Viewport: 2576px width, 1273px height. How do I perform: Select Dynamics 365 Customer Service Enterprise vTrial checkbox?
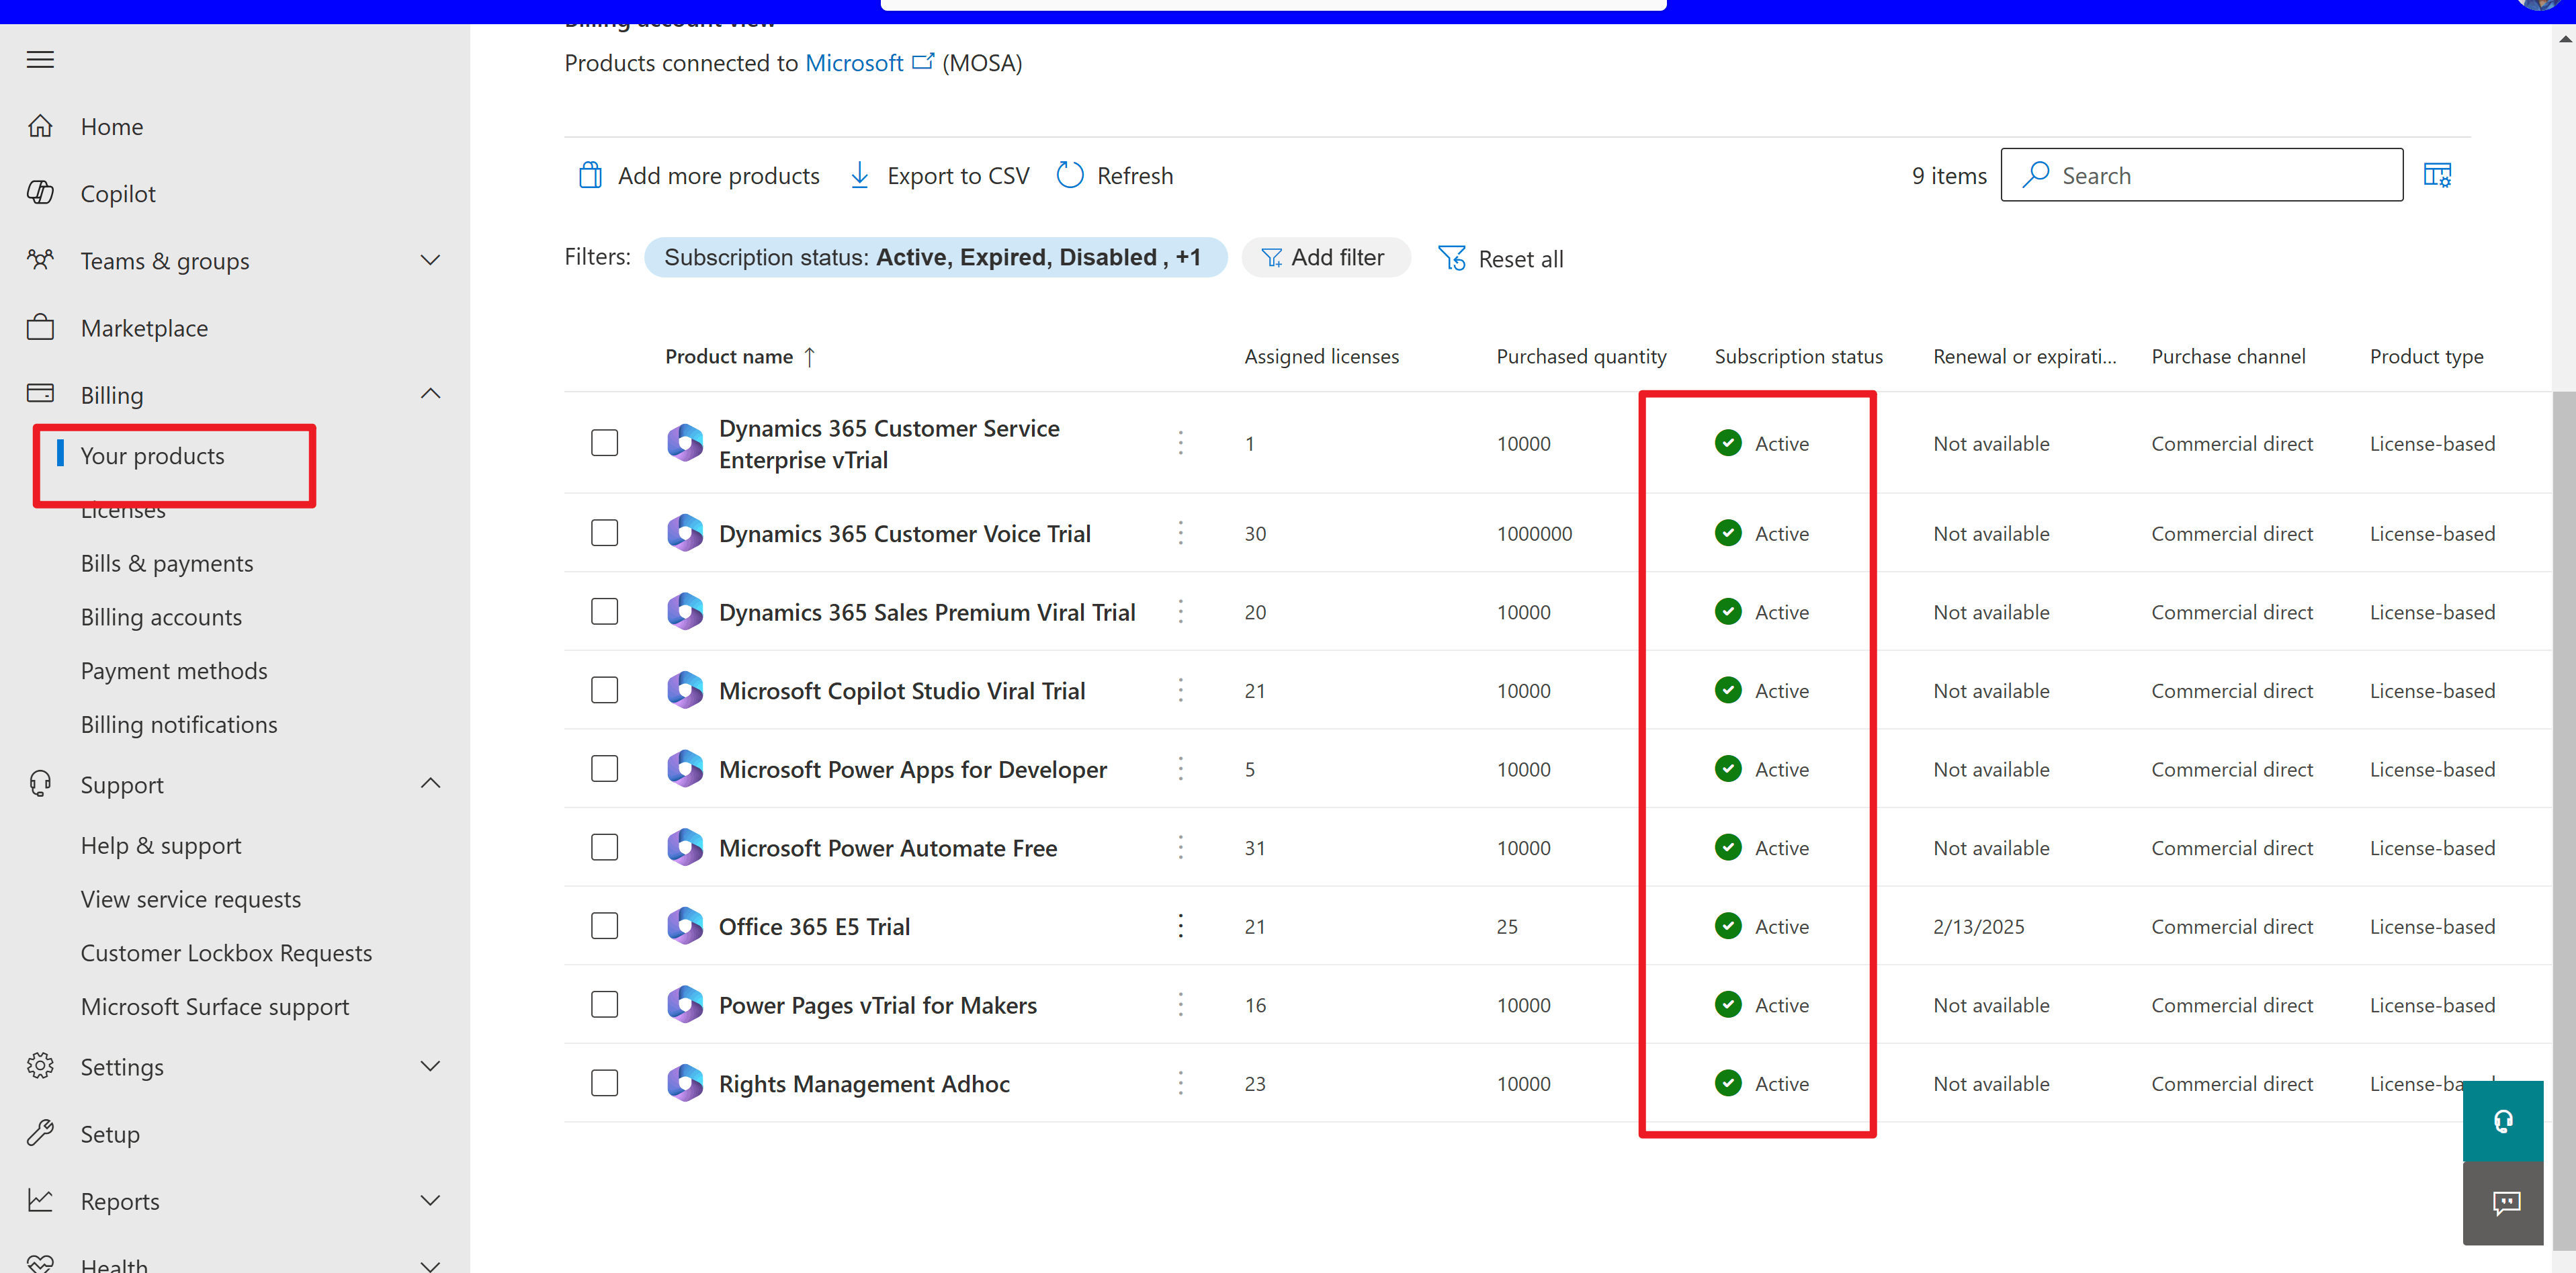[604, 443]
